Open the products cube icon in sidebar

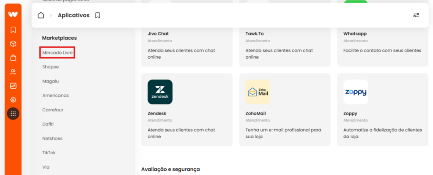tap(13, 44)
